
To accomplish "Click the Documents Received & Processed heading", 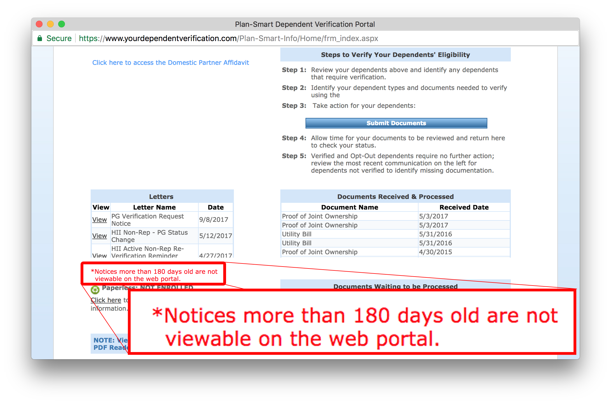I will click(395, 197).
